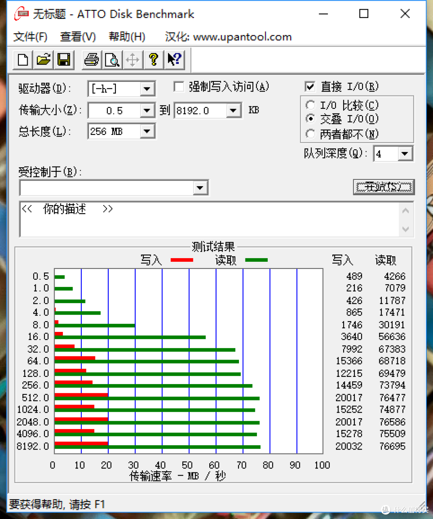Uncheck the 直接 I/O(R) checkbox
The image size is (433, 519).
(310, 87)
